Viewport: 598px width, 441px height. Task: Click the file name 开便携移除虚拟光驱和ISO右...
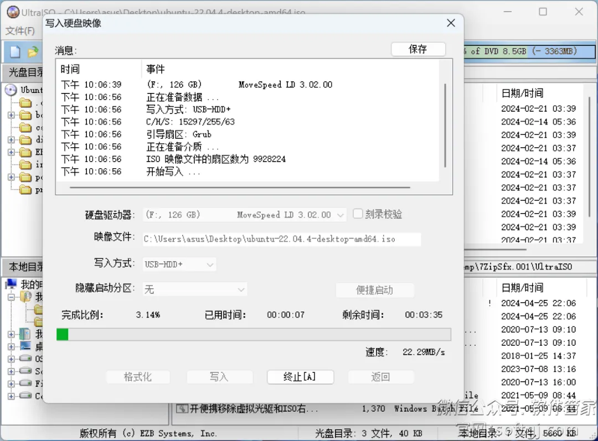pos(254,408)
